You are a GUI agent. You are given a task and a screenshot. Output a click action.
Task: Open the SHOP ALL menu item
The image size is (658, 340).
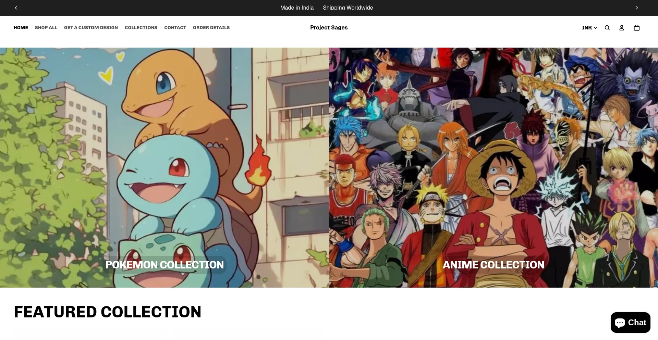(x=46, y=28)
